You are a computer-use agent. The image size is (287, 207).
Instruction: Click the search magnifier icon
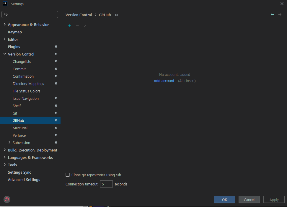(x=6, y=14)
